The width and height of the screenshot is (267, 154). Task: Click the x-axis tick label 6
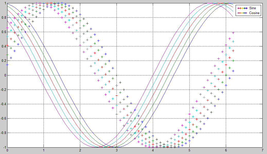(226, 150)
